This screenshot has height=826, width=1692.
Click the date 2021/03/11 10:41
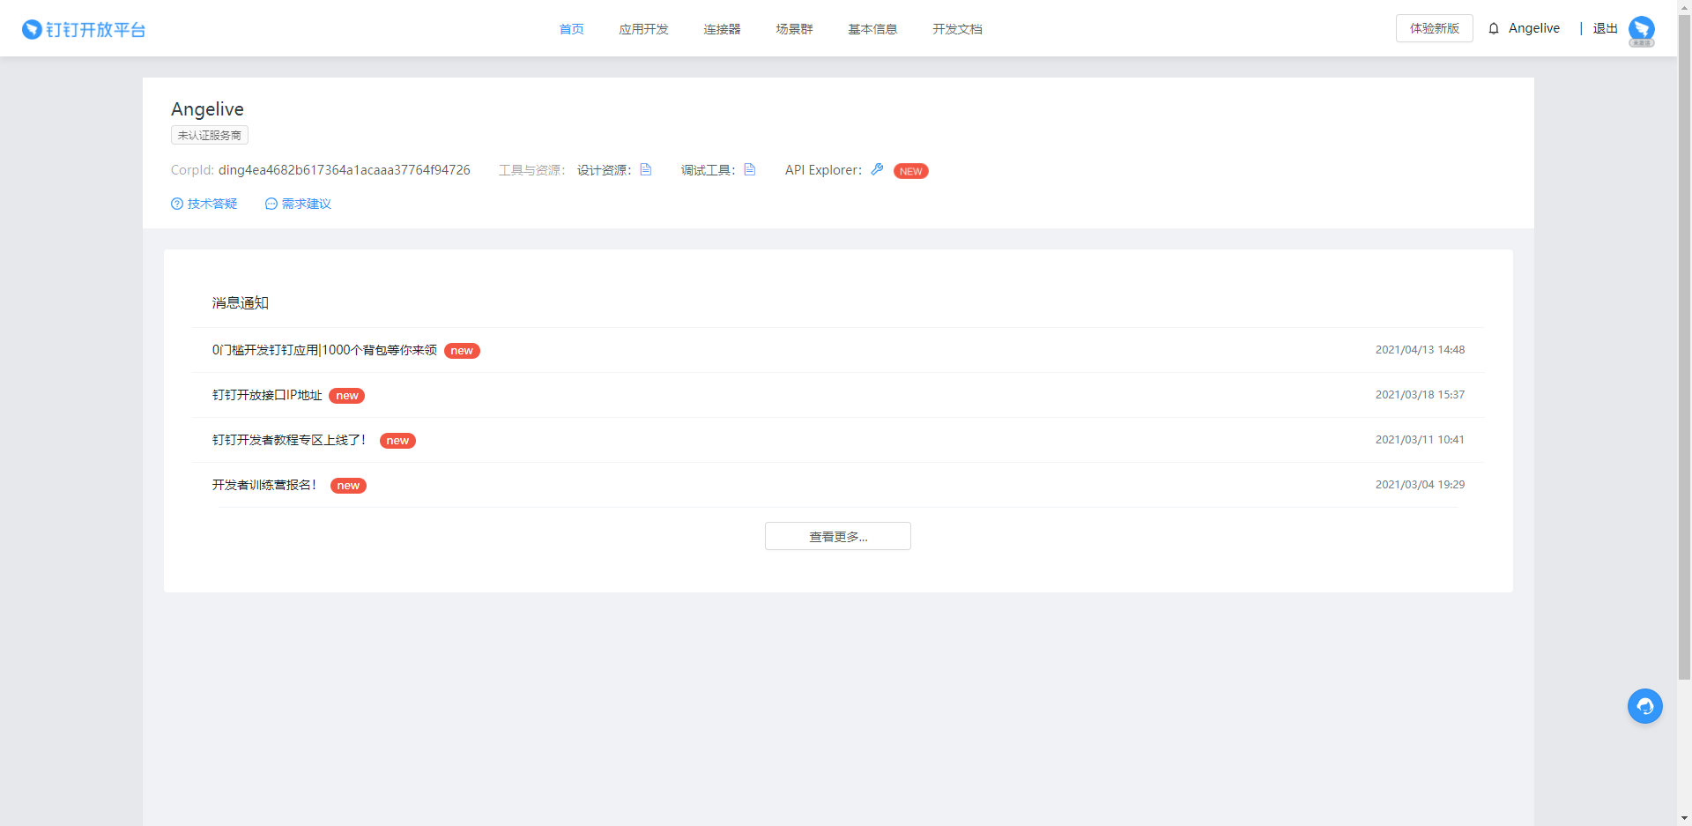[x=1421, y=440]
